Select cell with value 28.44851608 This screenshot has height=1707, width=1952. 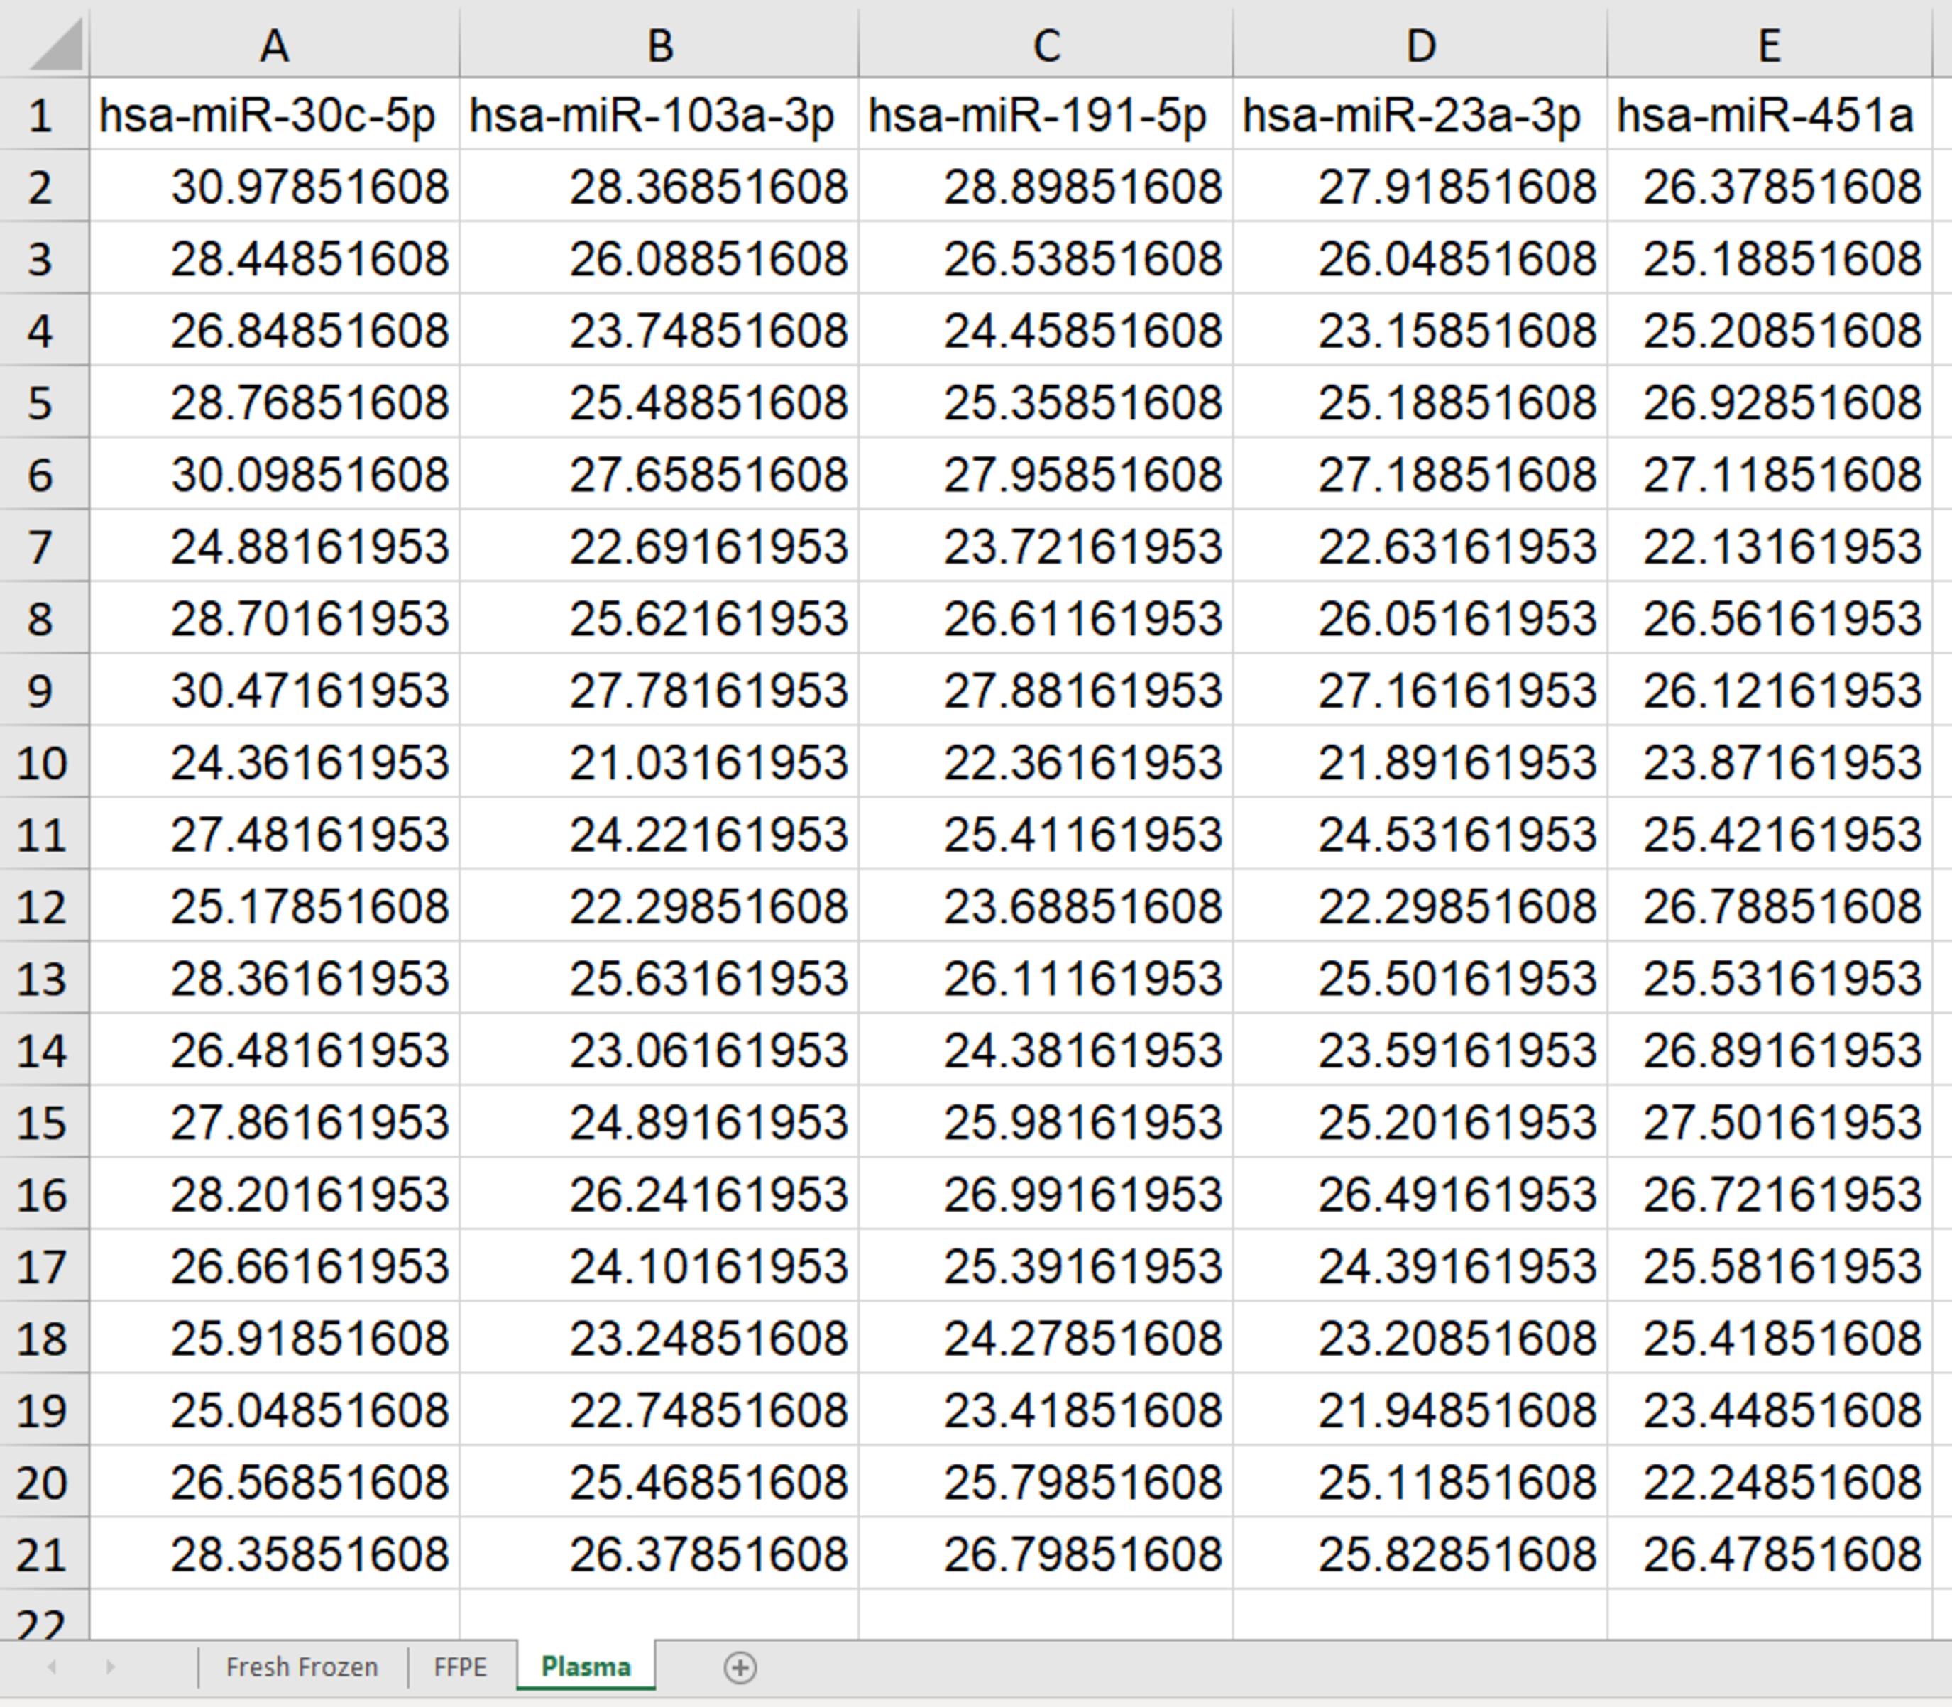point(275,258)
